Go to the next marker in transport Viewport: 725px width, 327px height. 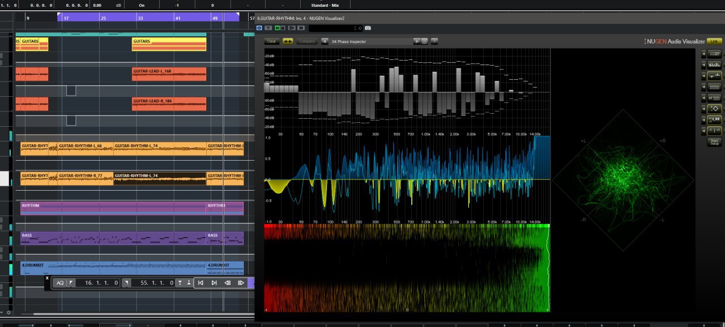[214, 283]
